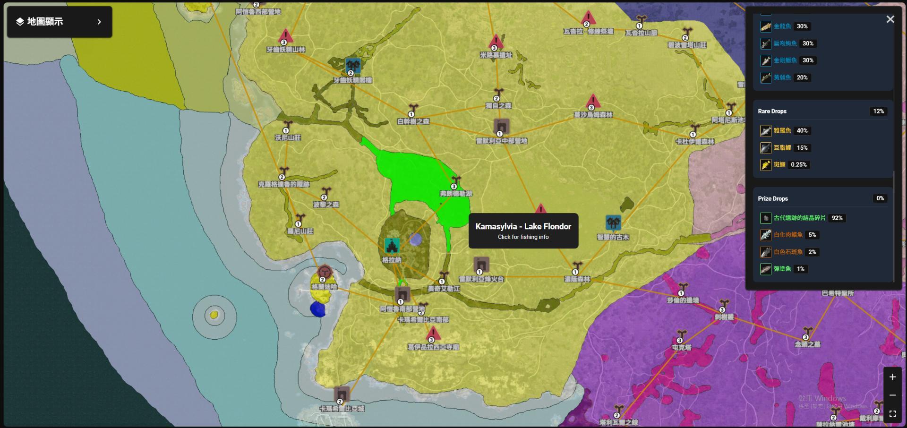Click the 牙齒妖精閣樓 node icon

click(x=353, y=65)
